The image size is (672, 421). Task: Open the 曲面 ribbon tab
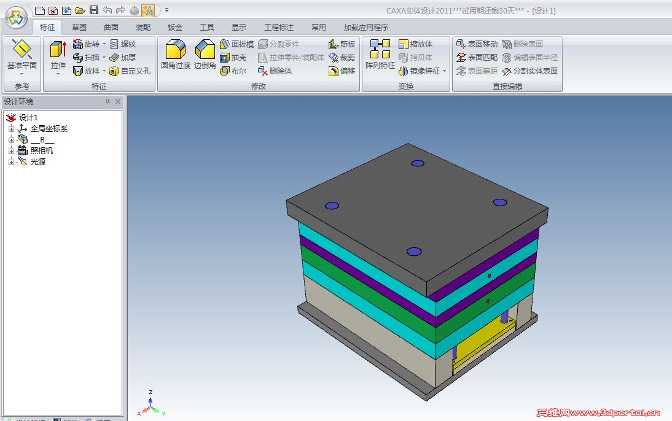pyautogui.click(x=111, y=28)
